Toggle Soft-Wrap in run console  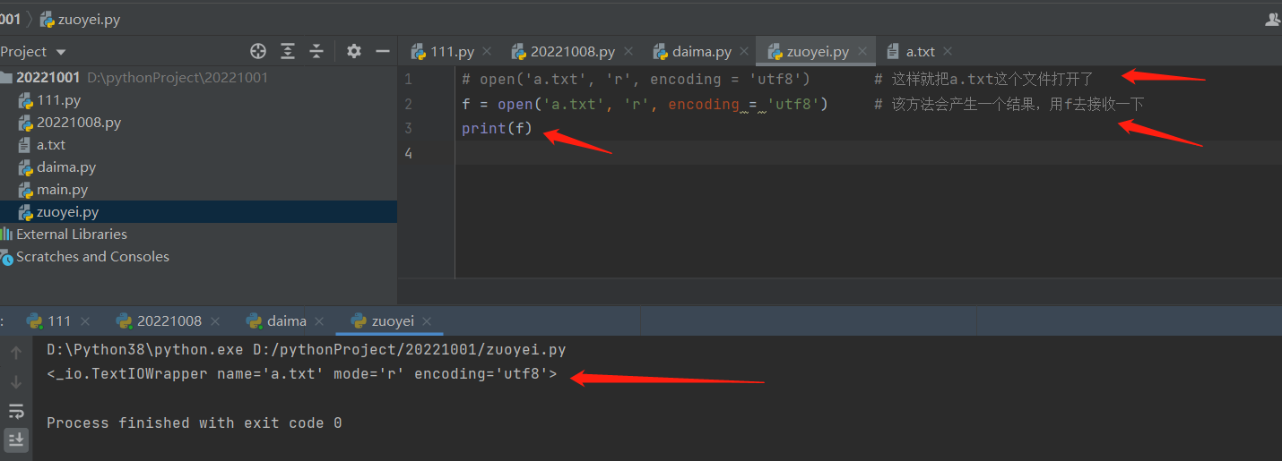coord(16,411)
